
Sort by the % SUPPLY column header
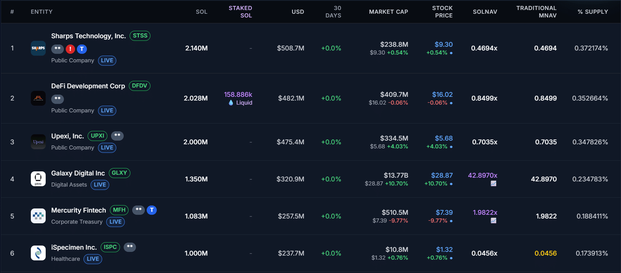coord(593,12)
